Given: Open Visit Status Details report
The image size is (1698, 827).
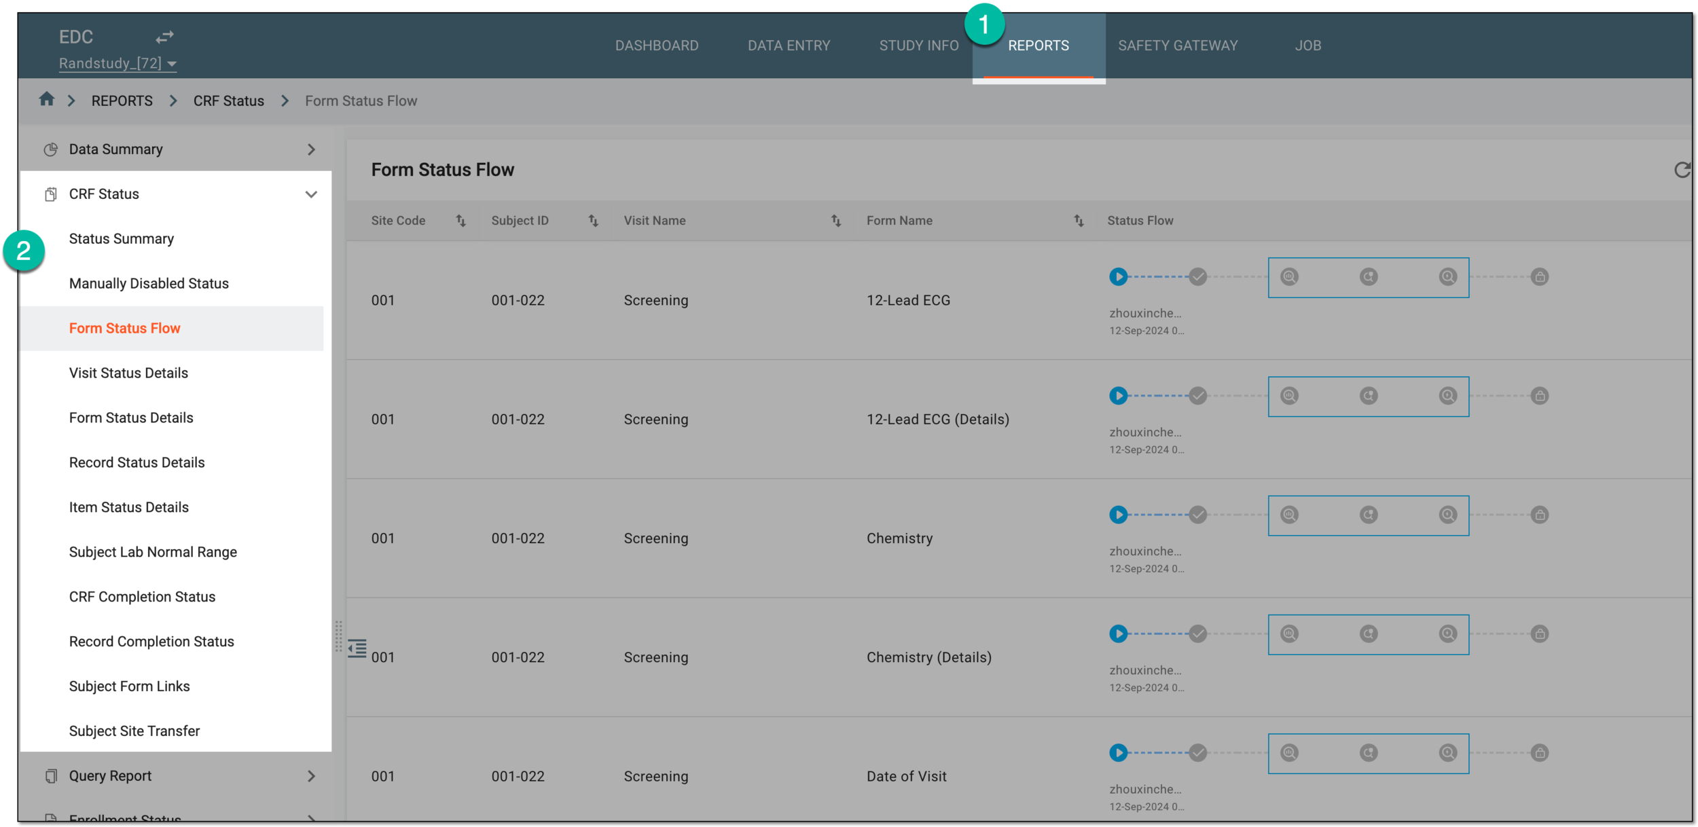Looking at the screenshot, I should (128, 373).
